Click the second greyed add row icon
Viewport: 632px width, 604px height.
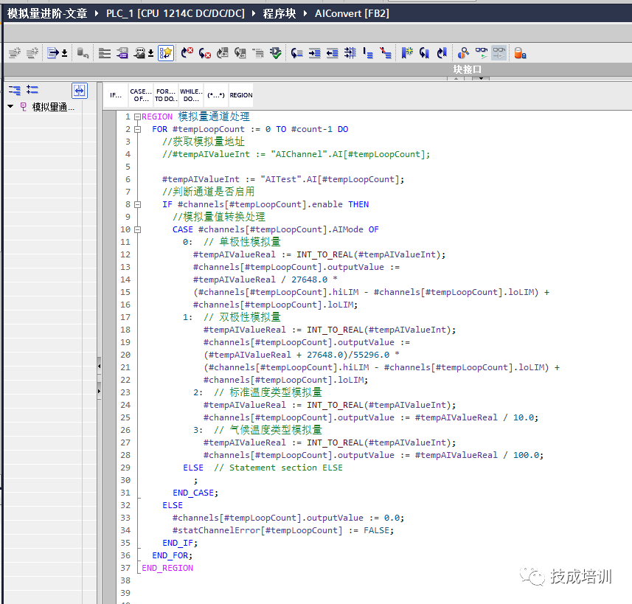click(x=32, y=53)
